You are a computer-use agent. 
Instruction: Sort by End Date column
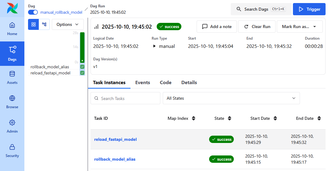[319, 118]
